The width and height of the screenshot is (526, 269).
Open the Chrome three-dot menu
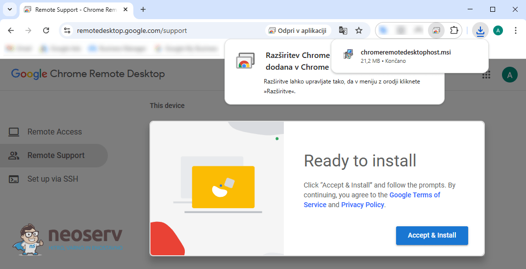point(516,30)
